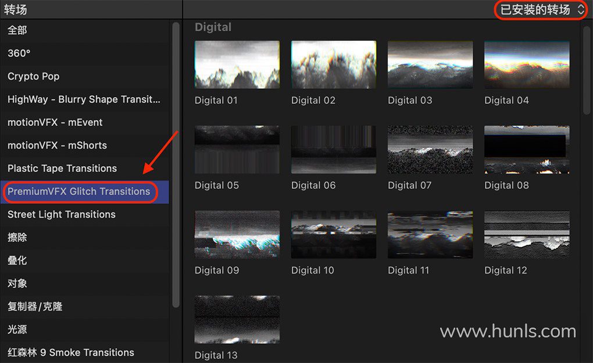Open HighWay - Blurry Shape Transitions category
The width and height of the screenshot is (593, 363).
pyautogui.click(x=85, y=99)
